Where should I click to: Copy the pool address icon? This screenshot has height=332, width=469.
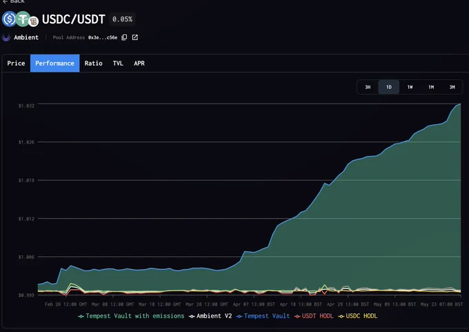click(x=124, y=37)
